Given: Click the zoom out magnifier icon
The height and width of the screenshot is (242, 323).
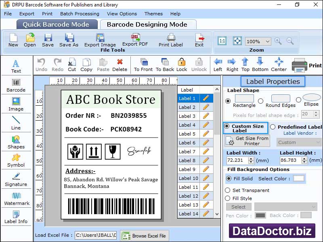Looking at the screenshot, I should (290, 41).
